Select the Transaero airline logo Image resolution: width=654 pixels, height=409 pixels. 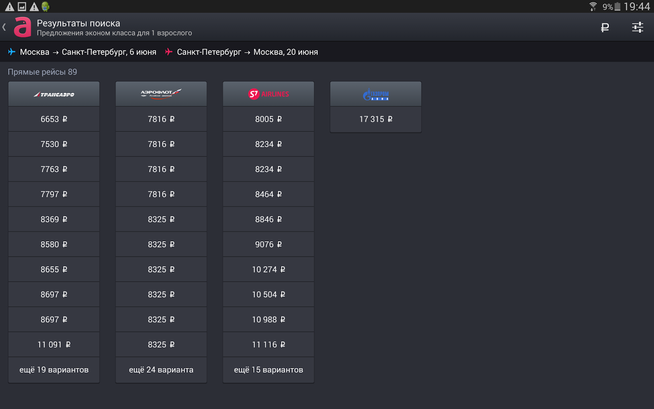54,94
